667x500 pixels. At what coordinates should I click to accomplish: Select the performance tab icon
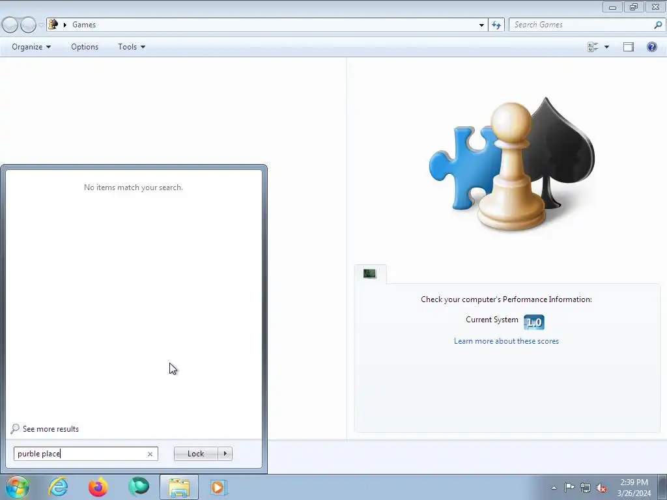click(370, 274)
